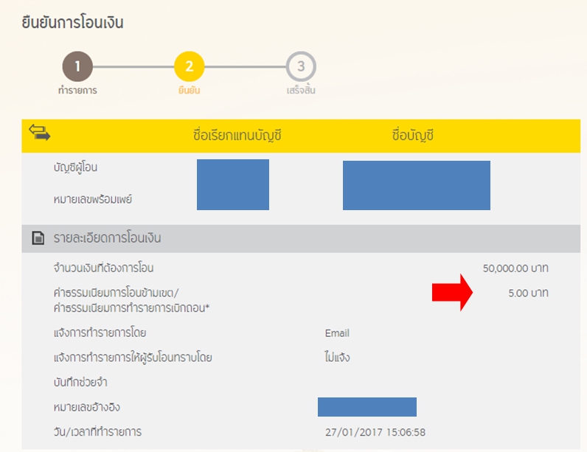The width and height of the screenshot is (587, 452).
Task: Click column header ชื่อบัญชี
Action: point(412,136)
